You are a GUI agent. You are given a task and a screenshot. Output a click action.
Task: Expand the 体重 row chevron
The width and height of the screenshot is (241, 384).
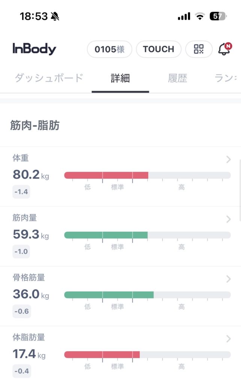[229, 159]
